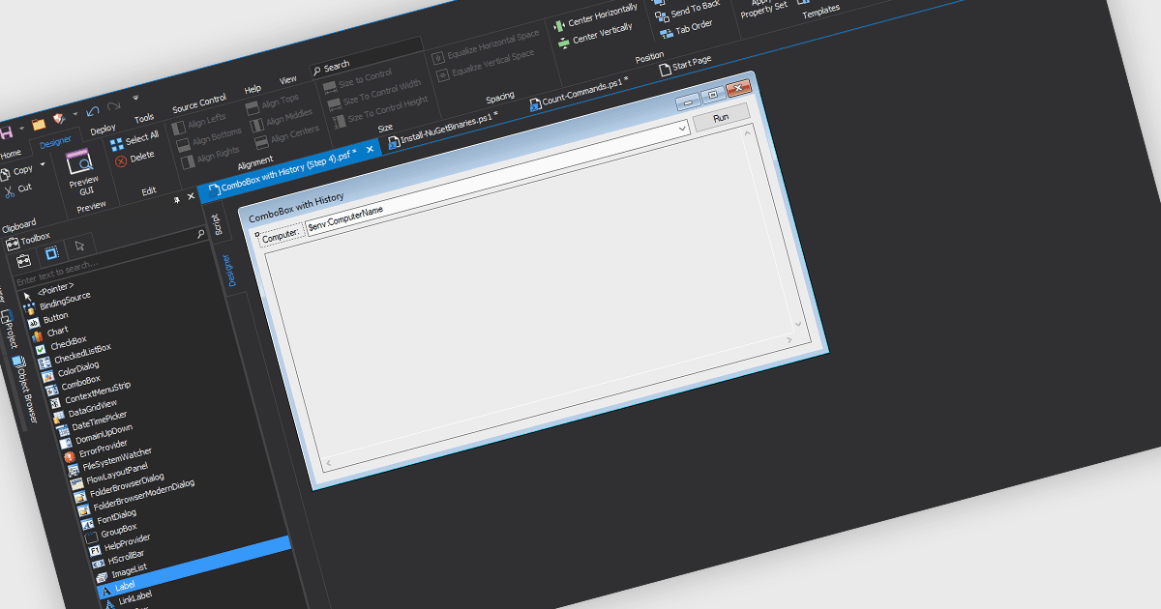This screenshot has width=1161, height=609.
Task: Click the red Delete icon
Action: pyautogui.click(x=121, y=161)
